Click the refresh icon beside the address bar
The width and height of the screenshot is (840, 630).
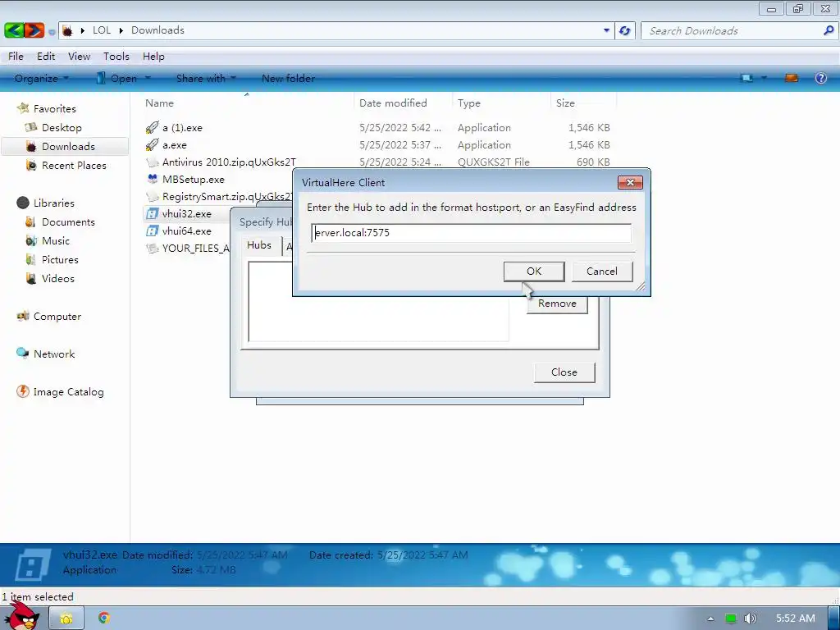[x=624, y=30]
